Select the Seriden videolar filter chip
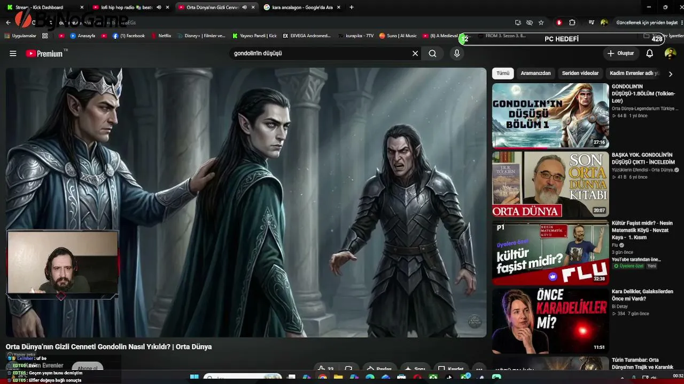 pos(580,73)
